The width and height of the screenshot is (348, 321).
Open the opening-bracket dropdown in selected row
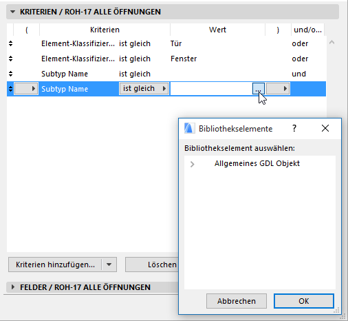[26, 89]
